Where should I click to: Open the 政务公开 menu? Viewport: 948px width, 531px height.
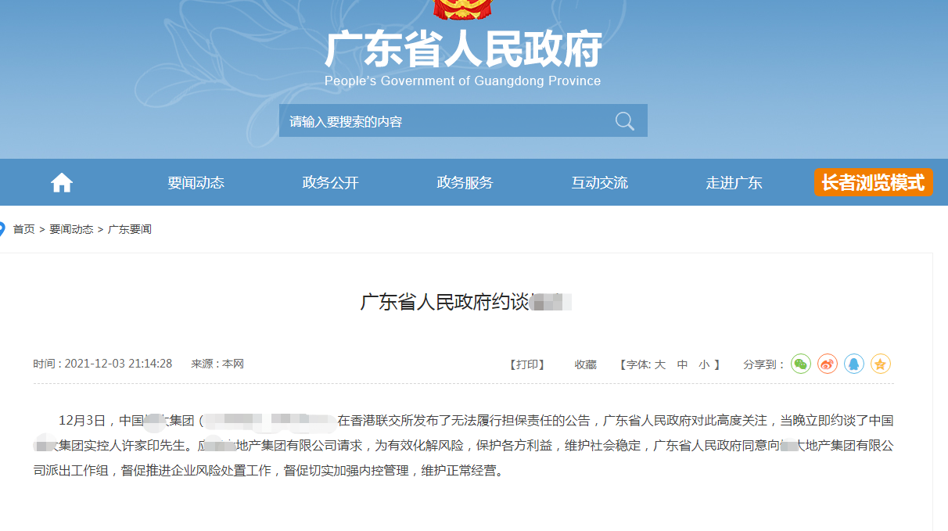[330, 183]
